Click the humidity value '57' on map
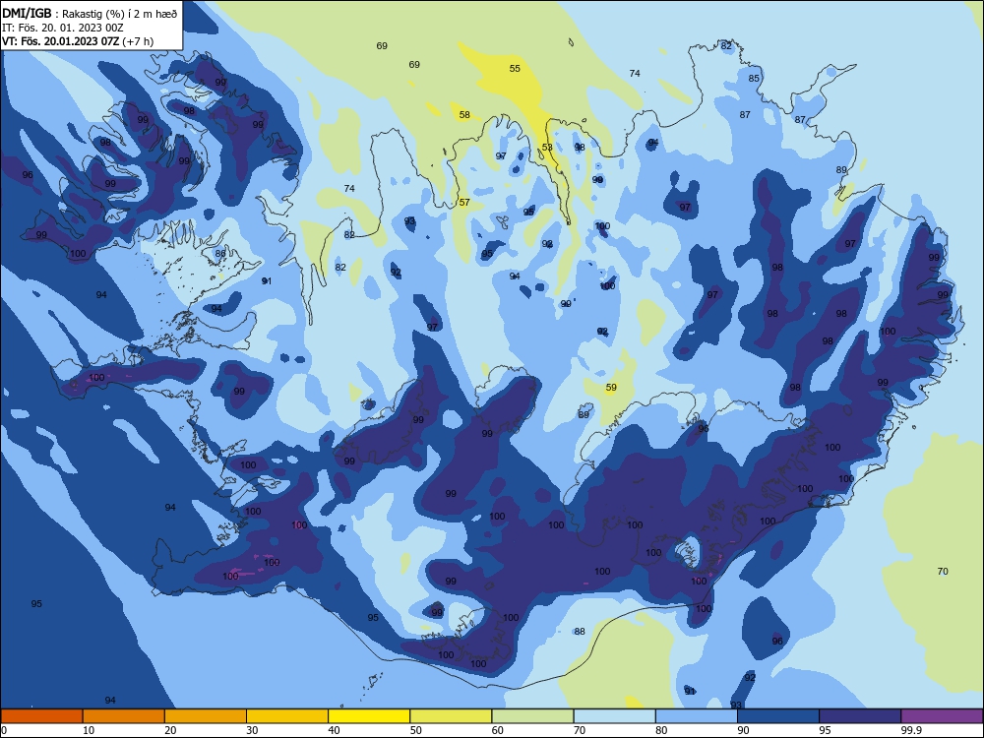The image size is (984, 738). 464,202
